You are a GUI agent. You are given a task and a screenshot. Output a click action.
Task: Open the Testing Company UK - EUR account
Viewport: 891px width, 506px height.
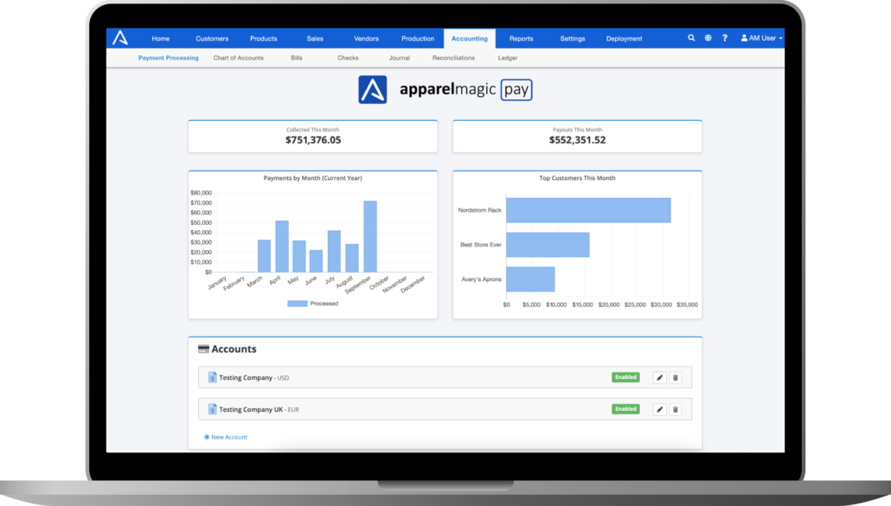click(445, 409)
